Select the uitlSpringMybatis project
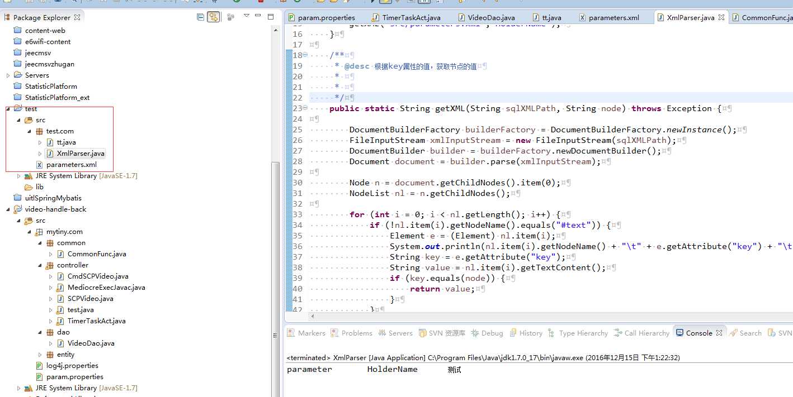Viewport: 793px width, 397px height. [53, 198]
